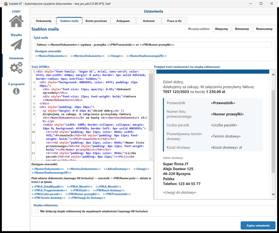279x233 pixels.
Task: Insert <<NumerRealizowanegoZK>> tag under the mail title
Action: click(x=146, y=56)
